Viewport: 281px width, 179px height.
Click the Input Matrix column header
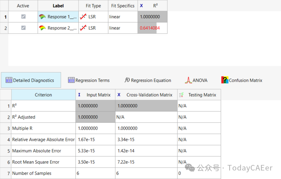click(95, 95)
